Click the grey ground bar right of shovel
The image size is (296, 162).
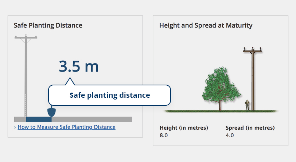[92, 119]
